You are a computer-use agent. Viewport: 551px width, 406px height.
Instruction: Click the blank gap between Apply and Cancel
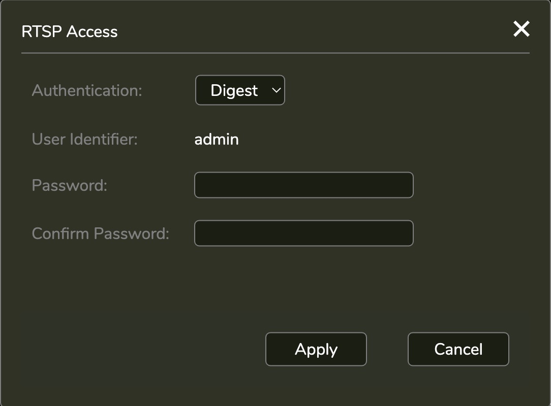[387, 349]
